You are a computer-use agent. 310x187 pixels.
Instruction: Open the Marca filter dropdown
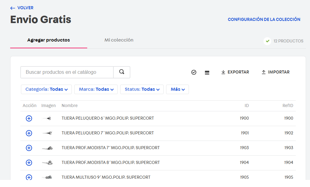pyautogui.click(x=96, y=90)
